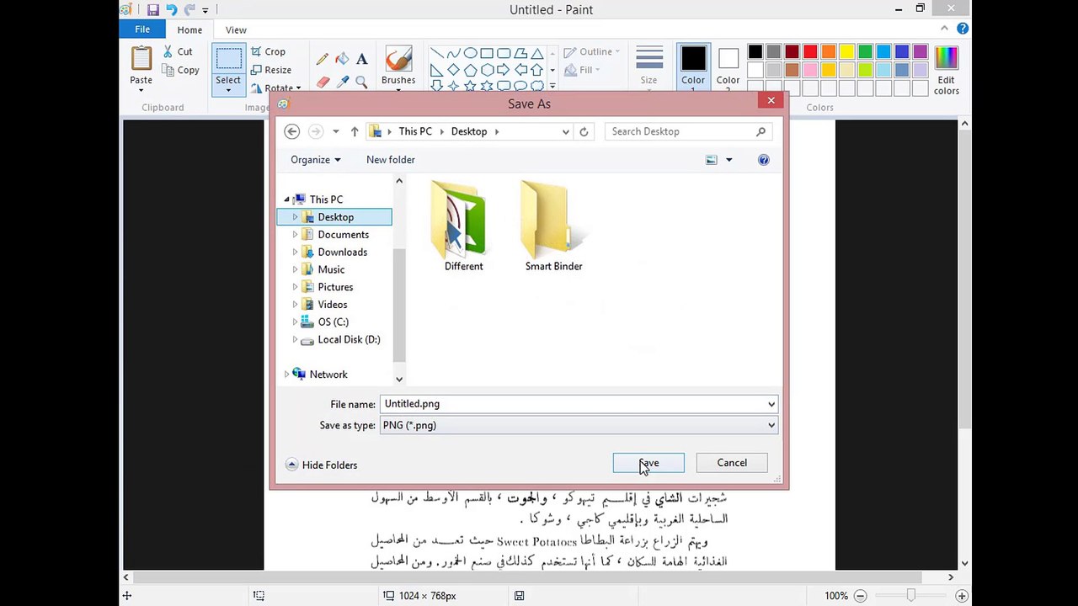Select the Different folder thumbnail
Image resolution: width=1078 pixels, height=606 pixels.
[x=463, y=226]
